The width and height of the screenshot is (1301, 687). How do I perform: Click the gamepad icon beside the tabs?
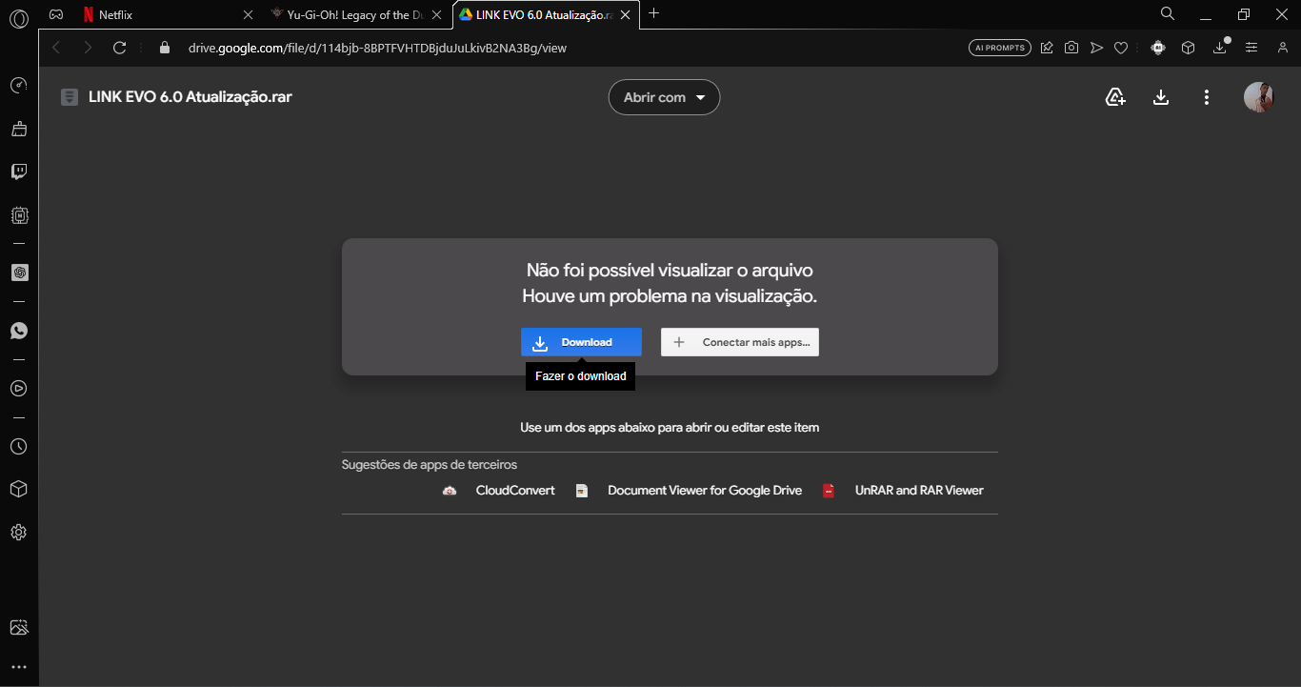tap(57, 14)
